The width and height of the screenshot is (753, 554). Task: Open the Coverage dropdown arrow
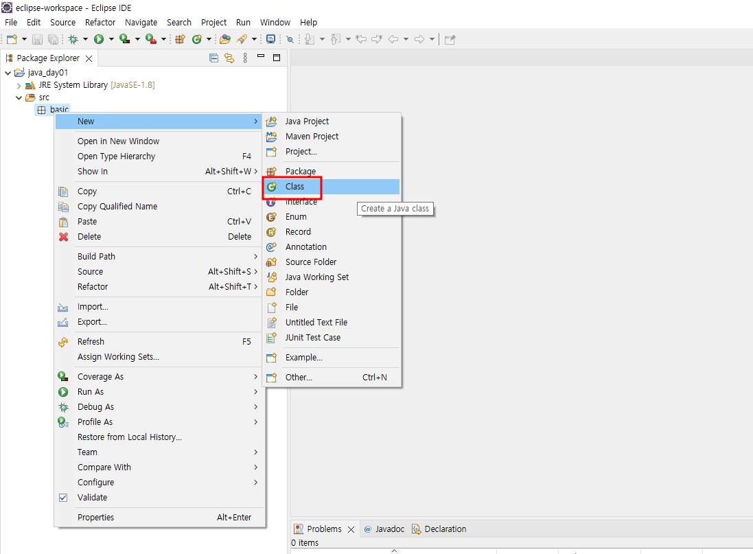pyautogui.click(x=137, y=39)
